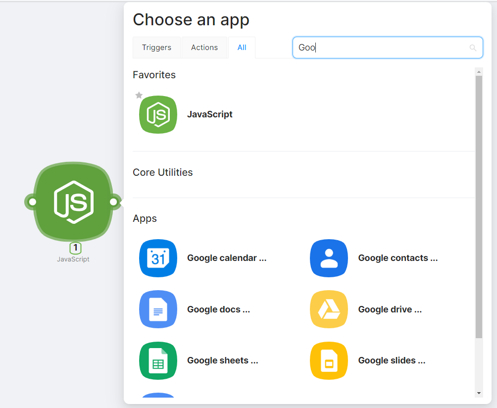Pick the Google Drive app icon

point(329,309)
